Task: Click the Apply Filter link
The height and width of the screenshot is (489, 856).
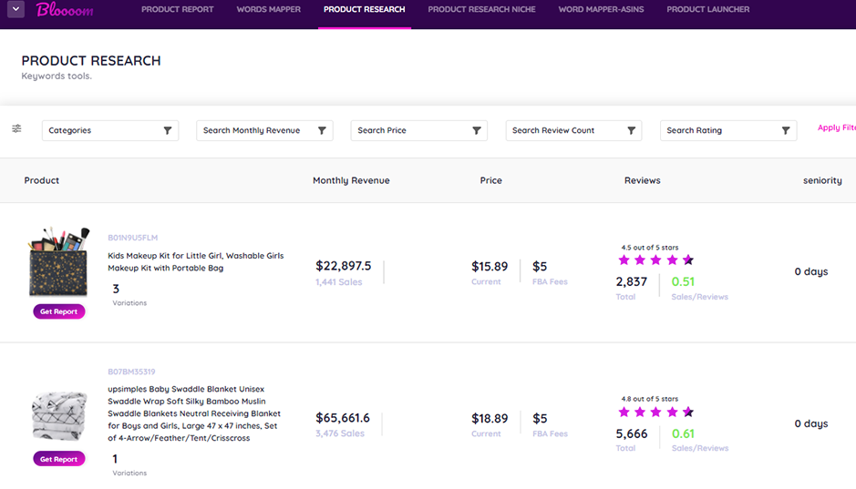Action: pyautogui.click(x=837, y=128)
